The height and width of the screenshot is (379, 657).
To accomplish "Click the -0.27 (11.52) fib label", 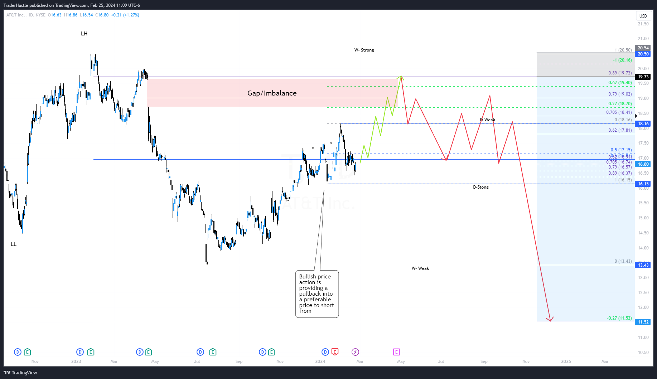I will [619, 318].
